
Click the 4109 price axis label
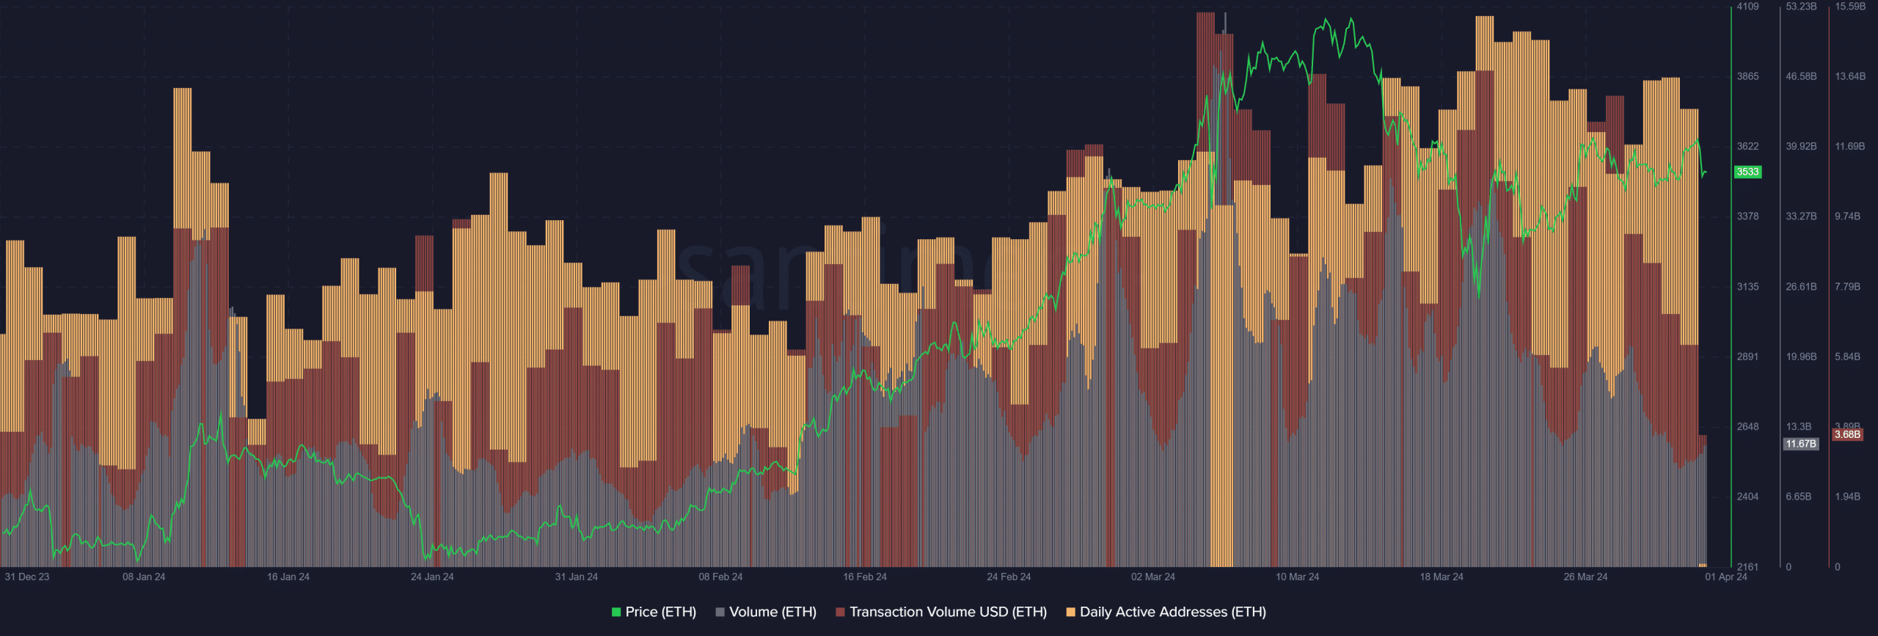(1747, 7)
